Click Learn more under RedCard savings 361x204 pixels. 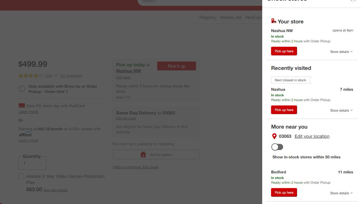click(28, 112)
